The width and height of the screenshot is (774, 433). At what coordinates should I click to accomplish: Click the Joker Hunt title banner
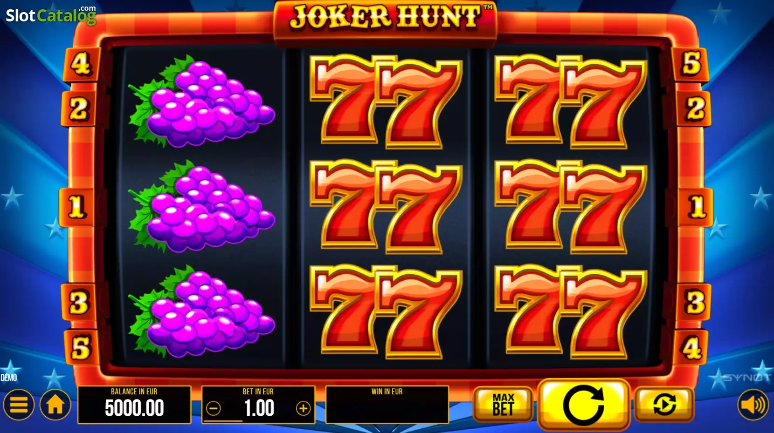386,20
